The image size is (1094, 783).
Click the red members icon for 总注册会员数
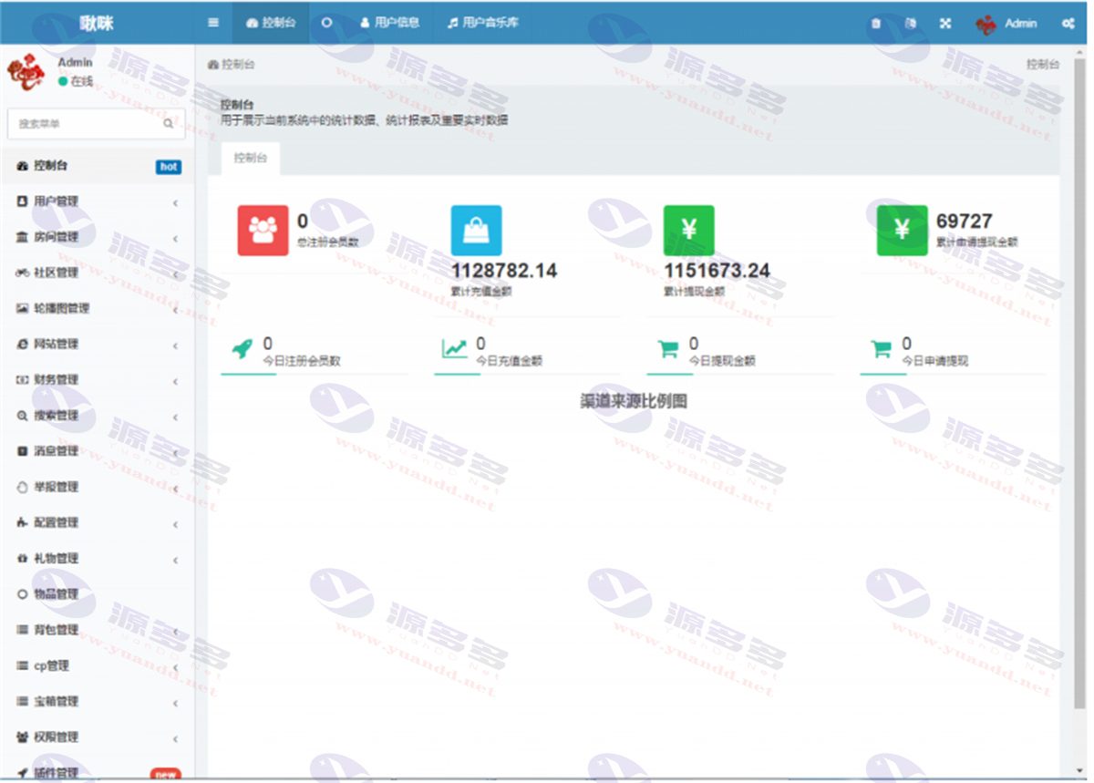263,230
